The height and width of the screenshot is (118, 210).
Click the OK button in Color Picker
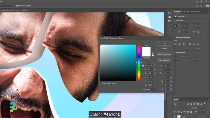click(x=164, y=44)
